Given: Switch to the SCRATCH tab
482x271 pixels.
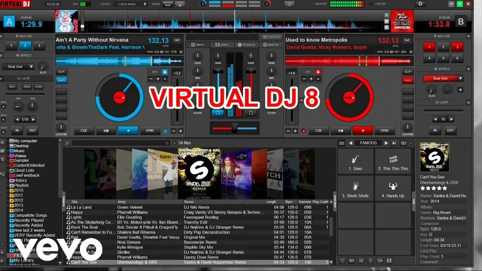Looking at the screenshot, I should 247,45.
